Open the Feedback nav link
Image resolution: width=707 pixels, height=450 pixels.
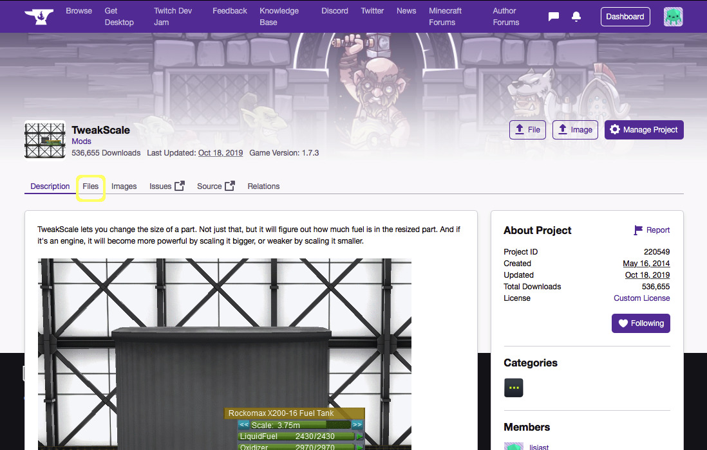pyautogui.click(x=230, y=11)
